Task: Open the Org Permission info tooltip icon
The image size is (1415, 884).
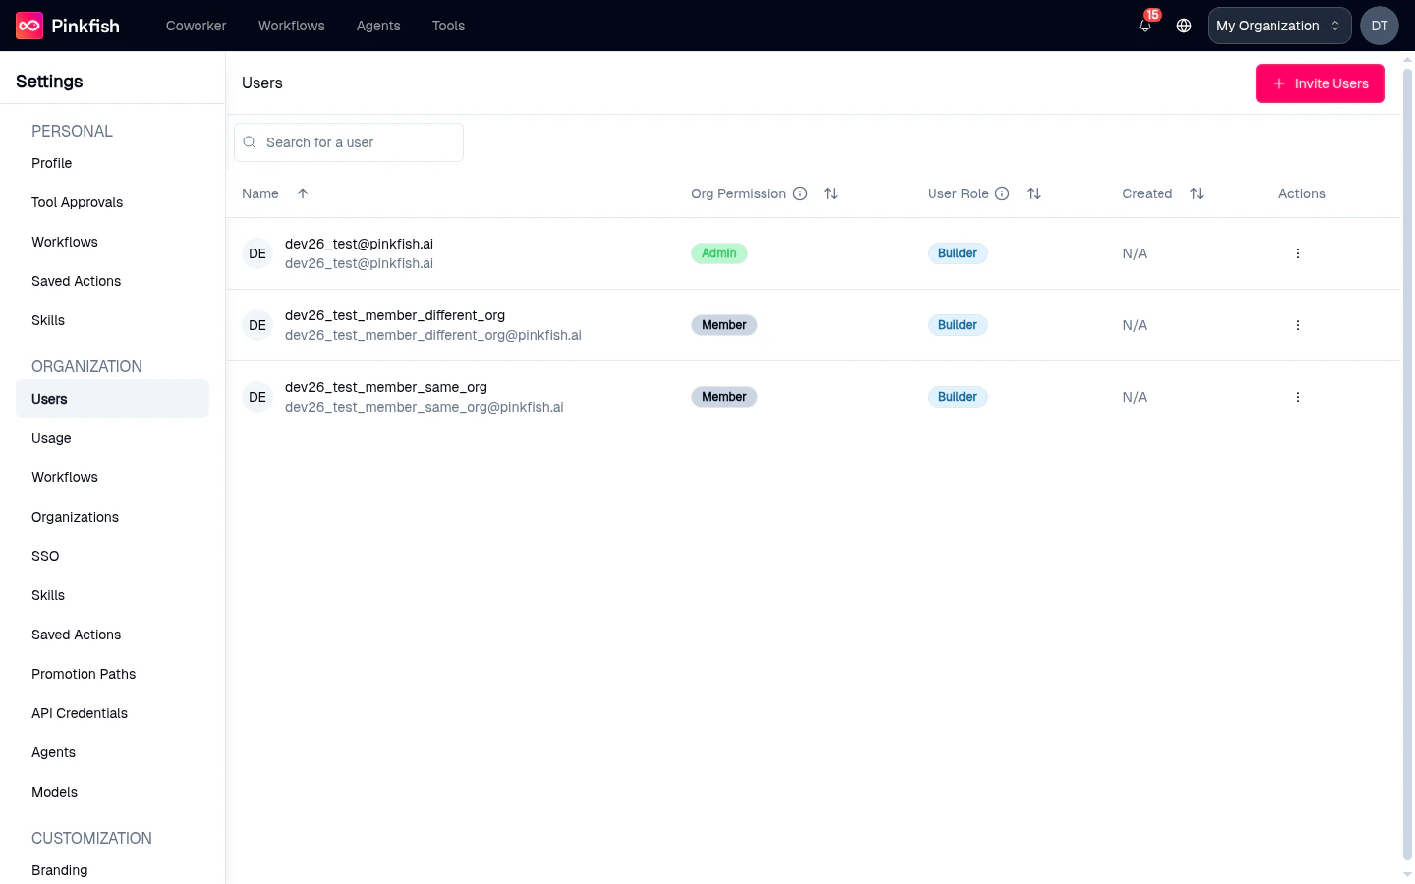Action: [x=800, y=193]
